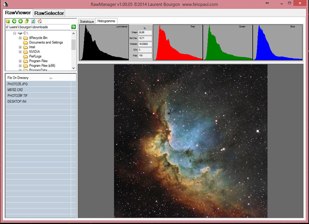Image resolution: width=309 pixels, height=224 pixels.
Task: Expand the NVIDIA folder node
Action: pyautogui.click(x=20, y=52)
